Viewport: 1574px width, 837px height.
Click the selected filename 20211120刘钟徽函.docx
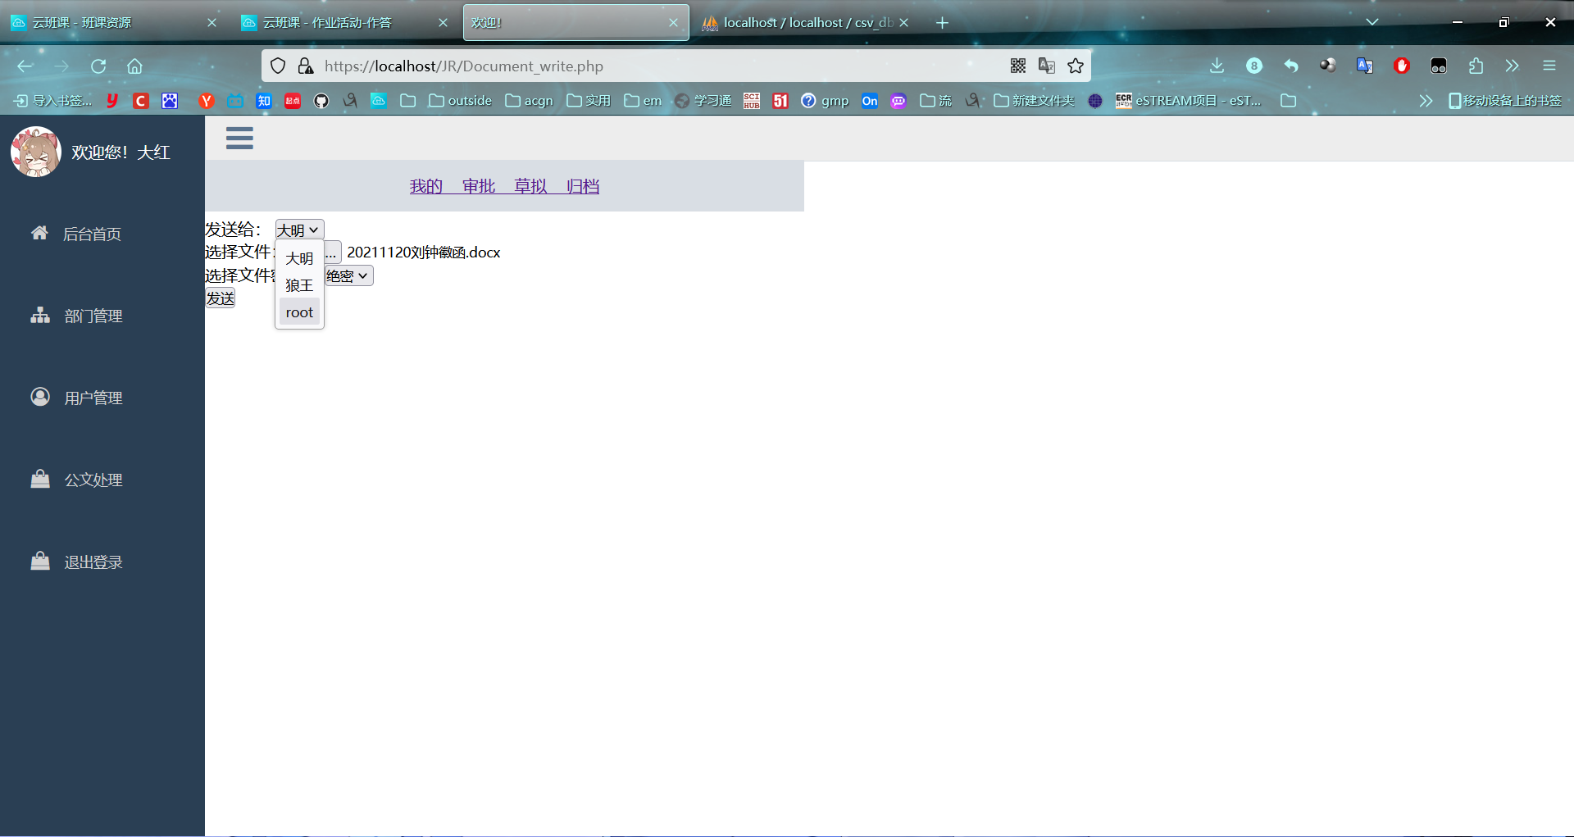pos(423,252)
